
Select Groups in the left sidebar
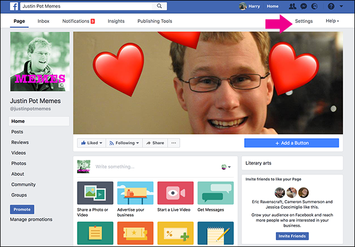(x=19, y=195)
